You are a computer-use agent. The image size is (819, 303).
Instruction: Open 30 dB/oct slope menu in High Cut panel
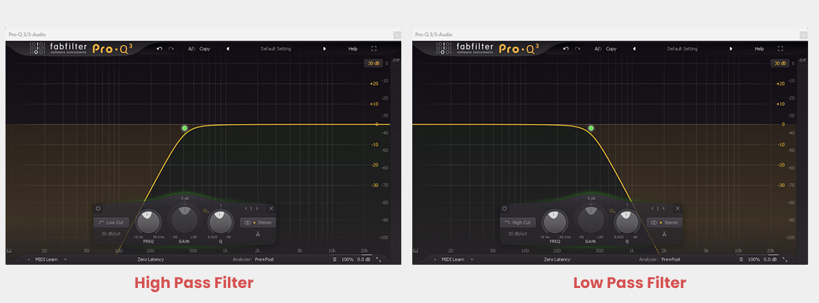click(x=518, y=233)
